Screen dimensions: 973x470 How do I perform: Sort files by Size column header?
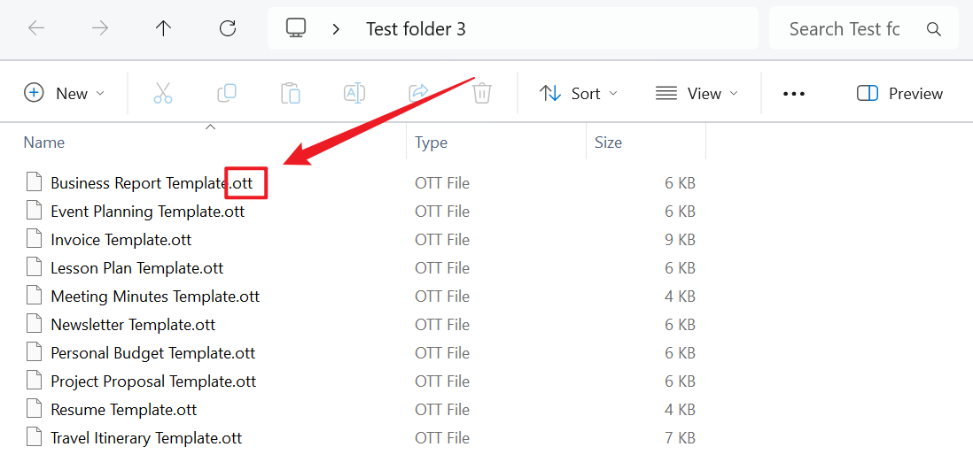608,143
